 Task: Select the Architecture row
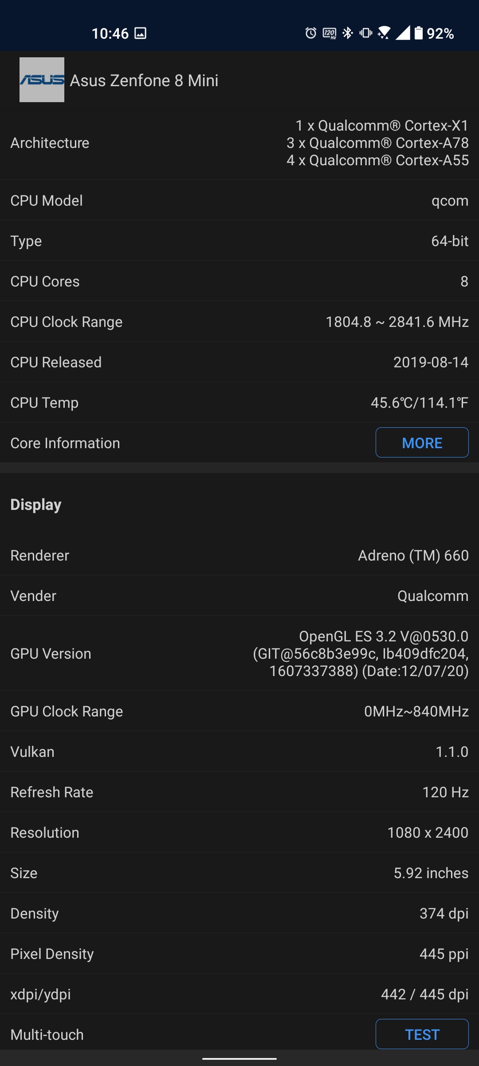[x=239, y=143]
